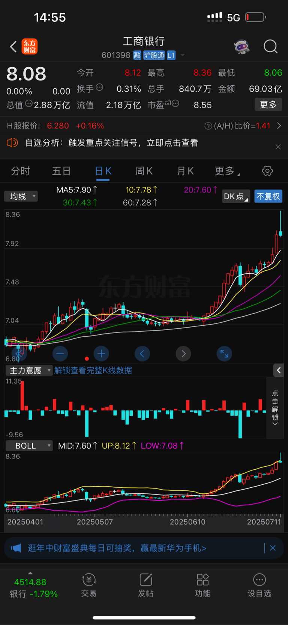Tap the BOLL LOW:7.08 value
The image size is (288, 625).
pos(162,446)
